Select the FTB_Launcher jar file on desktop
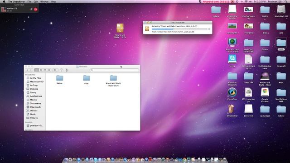This screenshot has height=163, width=290. [x=248, y=92]
